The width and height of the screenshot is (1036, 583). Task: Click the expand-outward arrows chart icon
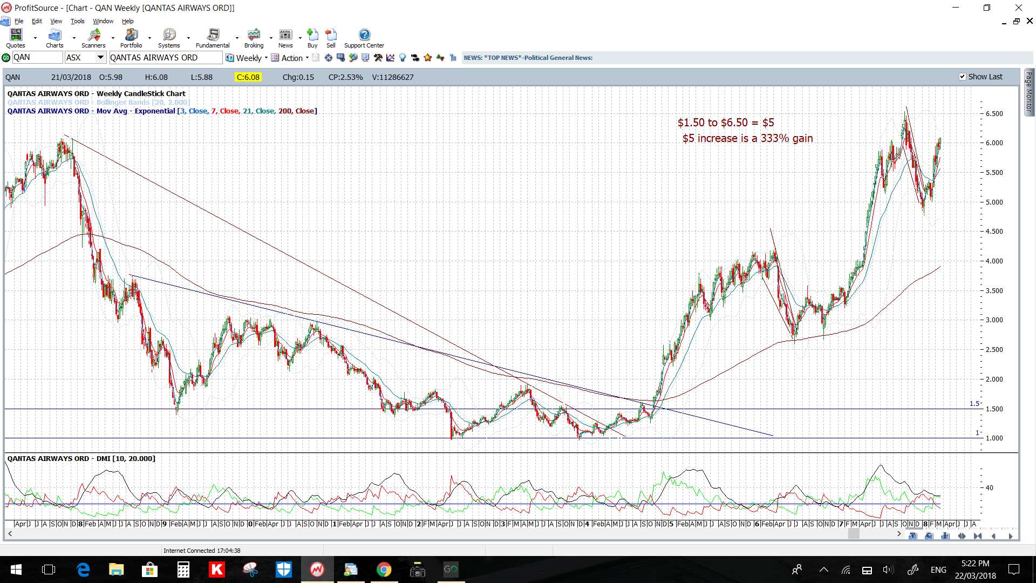coord(962,536)
